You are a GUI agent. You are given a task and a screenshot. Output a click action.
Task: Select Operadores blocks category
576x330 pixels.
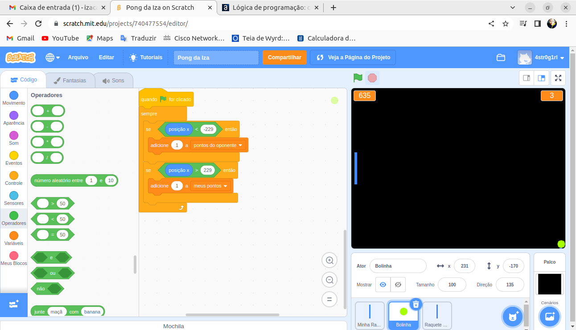[x=14, y=218]
